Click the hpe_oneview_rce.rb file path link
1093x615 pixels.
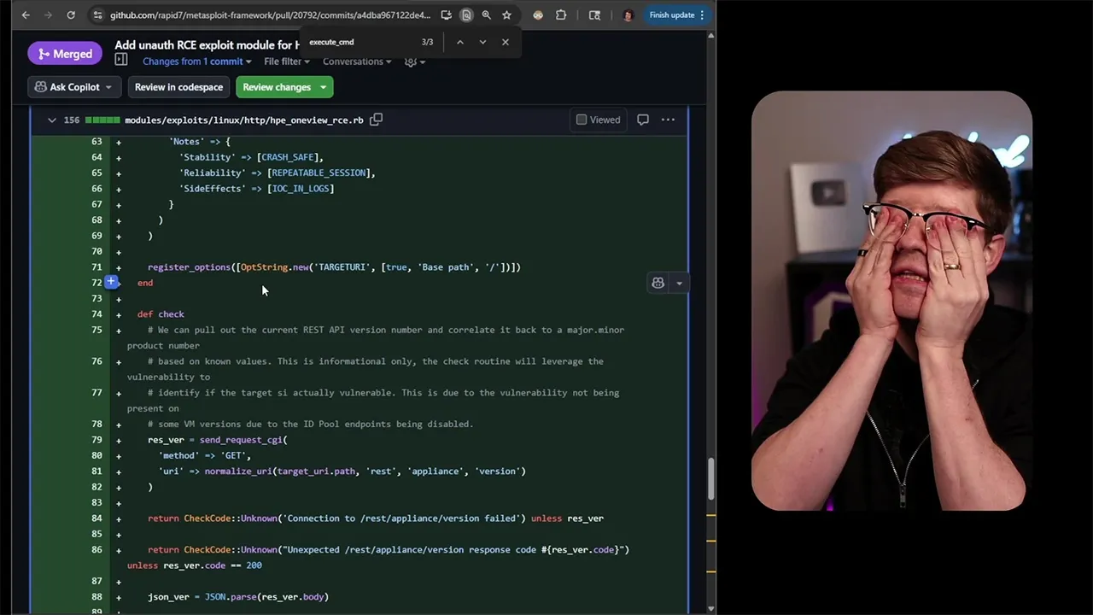click(x=244, y=120)
